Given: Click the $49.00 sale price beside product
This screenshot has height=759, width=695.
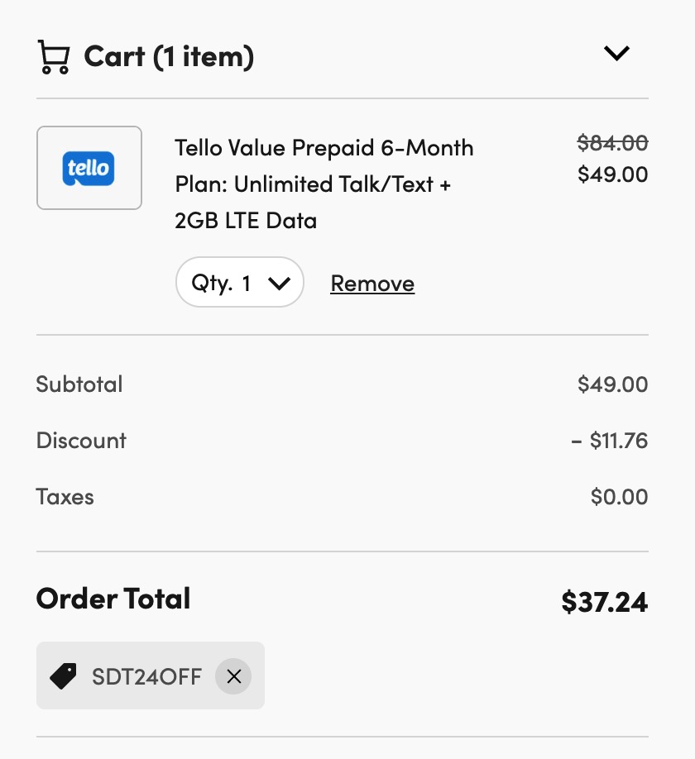Looking at the screenshot, I should point(612,174).
